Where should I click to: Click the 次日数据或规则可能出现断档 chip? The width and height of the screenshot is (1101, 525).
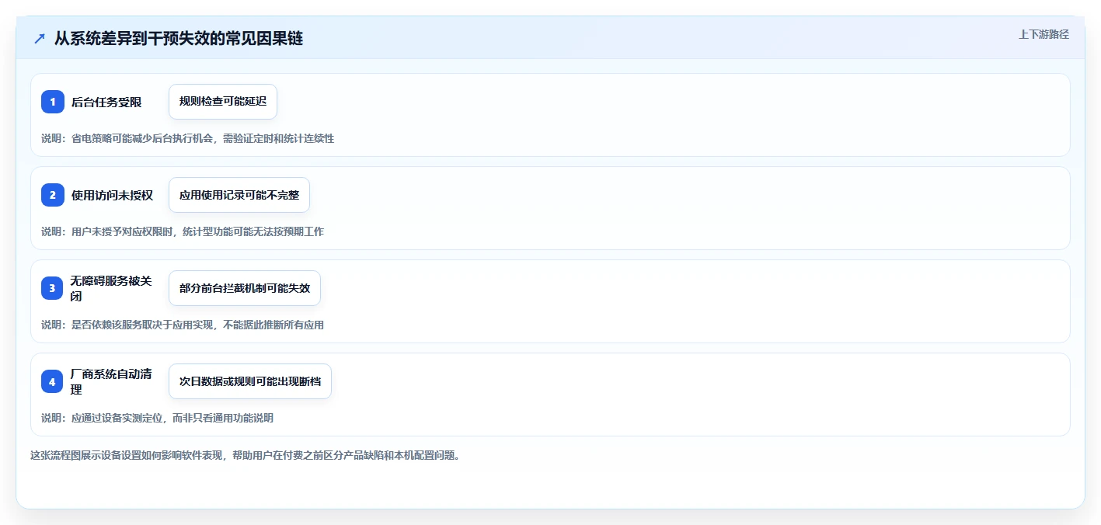click(250, 381)
